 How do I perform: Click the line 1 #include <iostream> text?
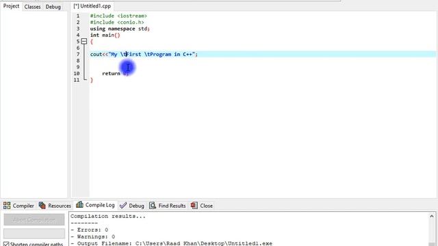118,16
